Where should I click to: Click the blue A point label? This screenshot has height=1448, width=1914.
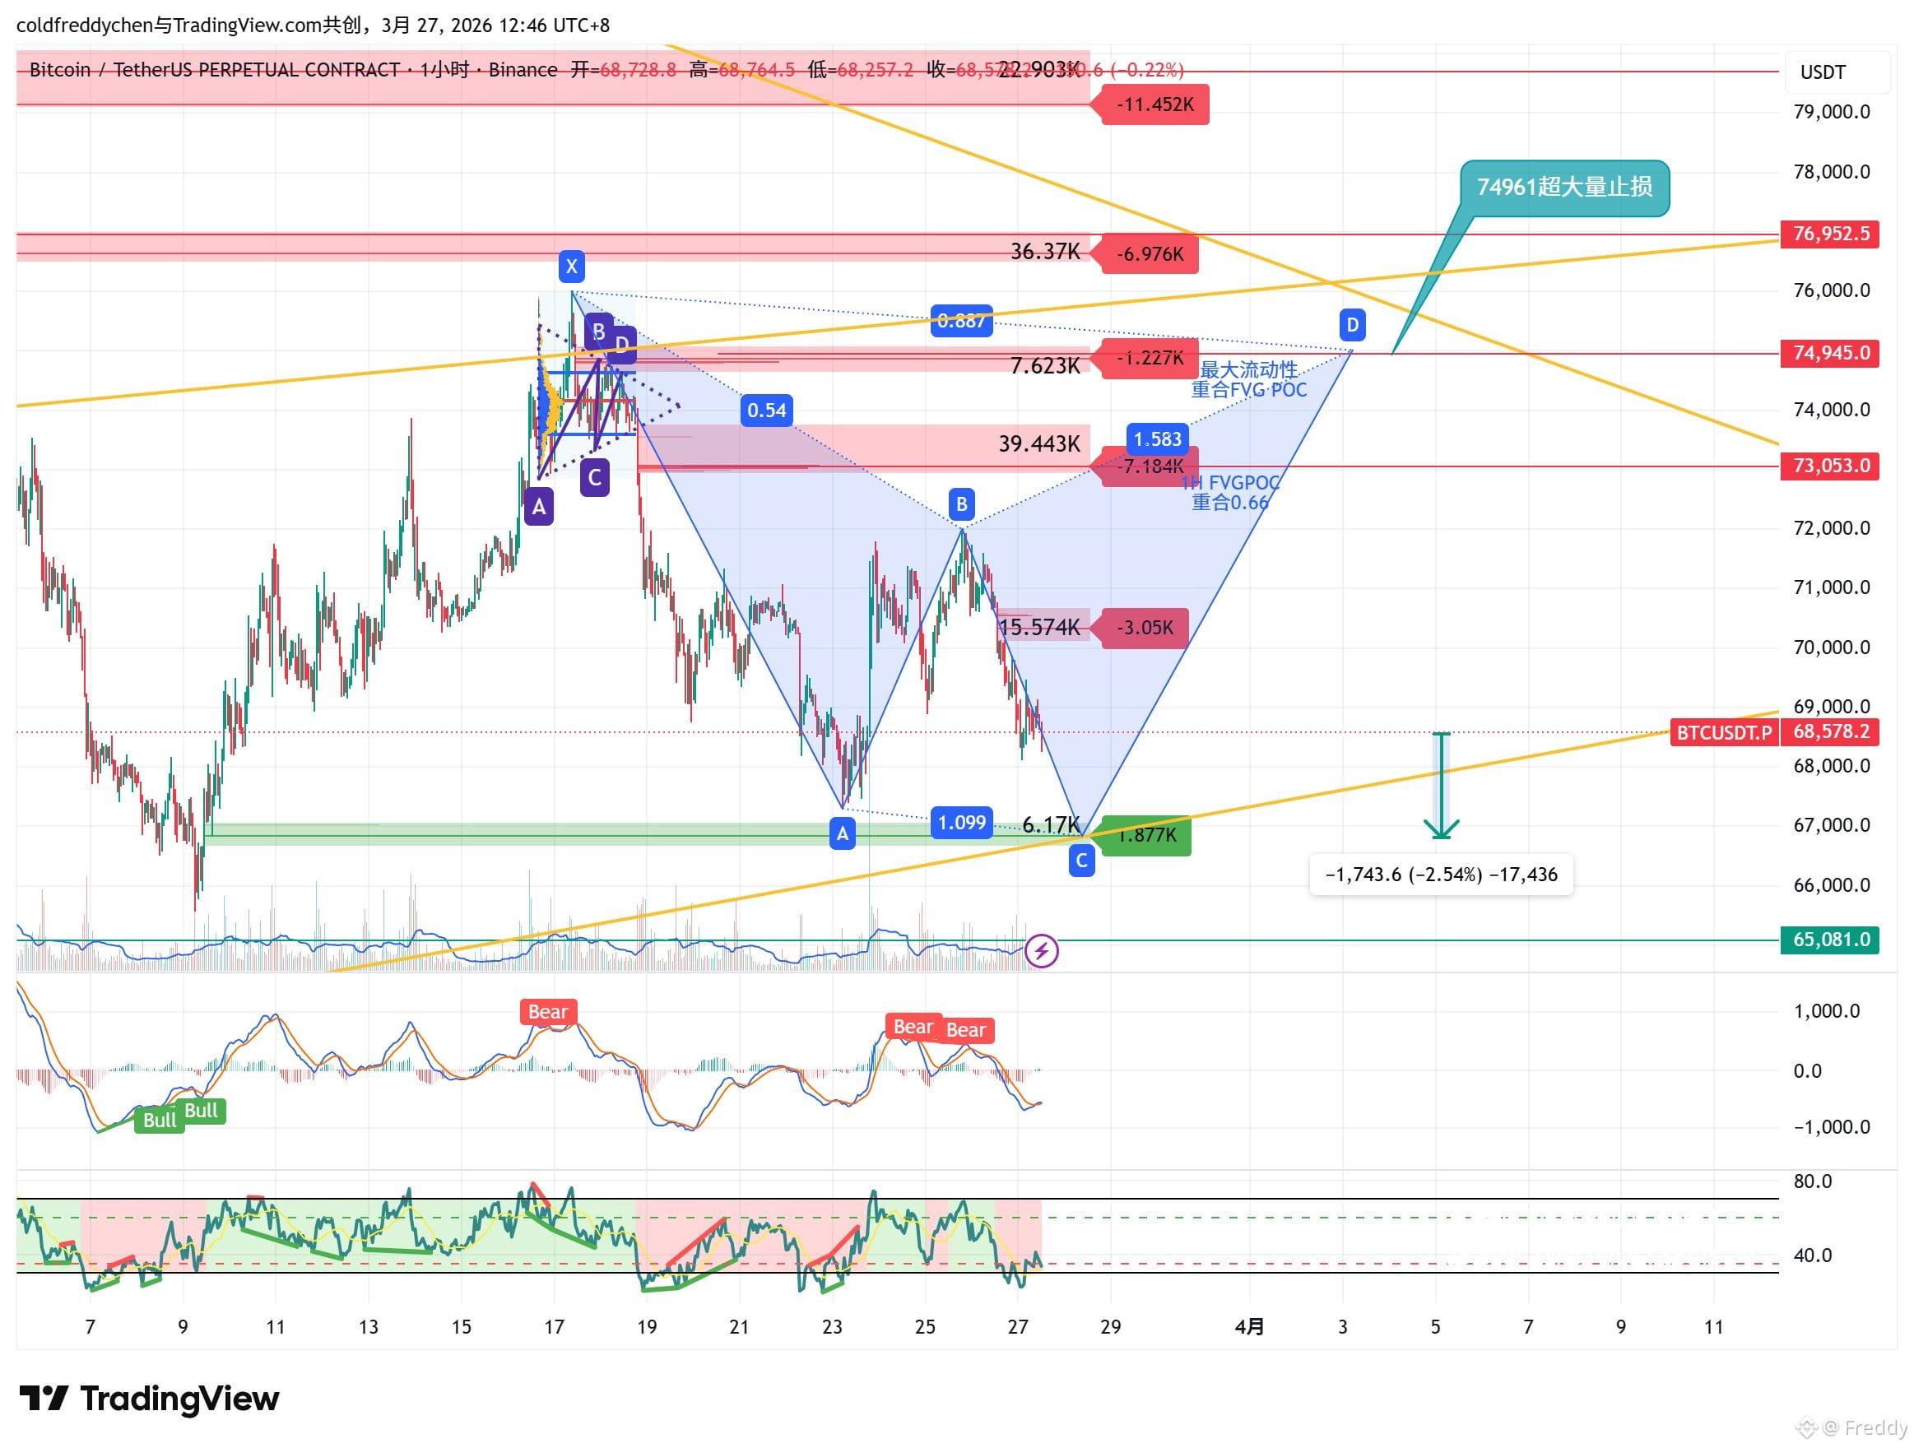pyautogui.click(x=842, y=834)
